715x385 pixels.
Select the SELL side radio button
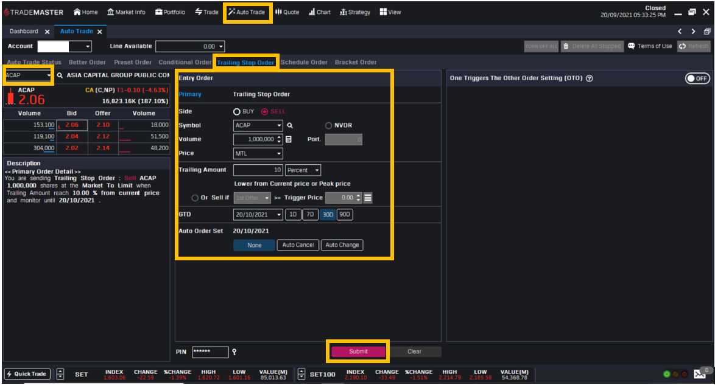click(x=264, y=112)
